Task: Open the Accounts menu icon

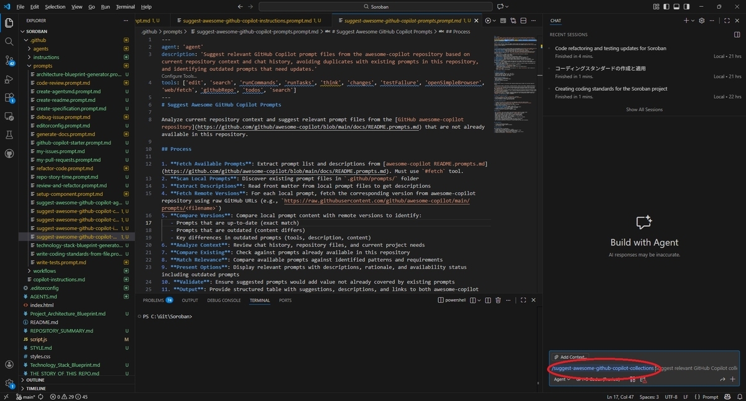Action: [9, 365]
